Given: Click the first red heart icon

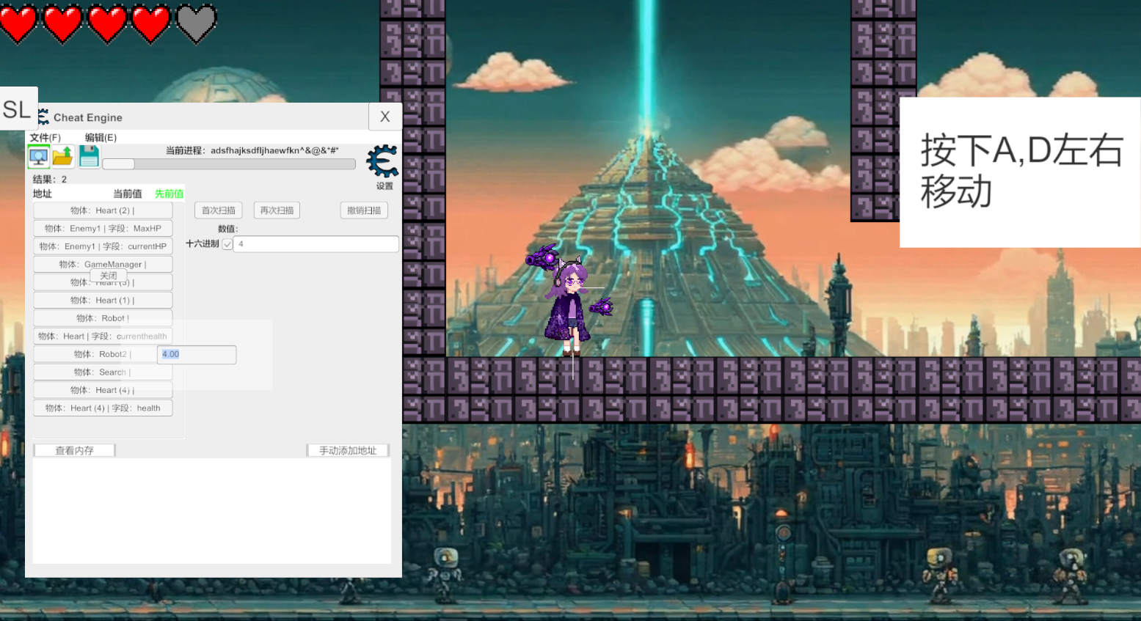Looking at the screenshot, I should coord(19,23).
